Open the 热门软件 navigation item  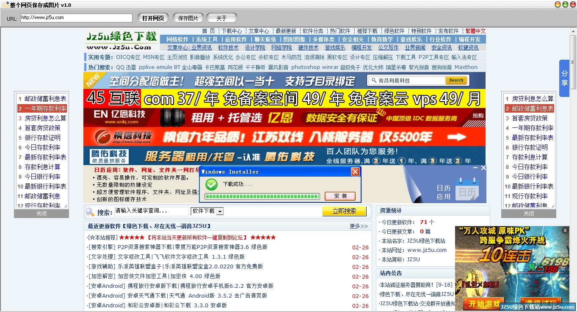[340, 31]
